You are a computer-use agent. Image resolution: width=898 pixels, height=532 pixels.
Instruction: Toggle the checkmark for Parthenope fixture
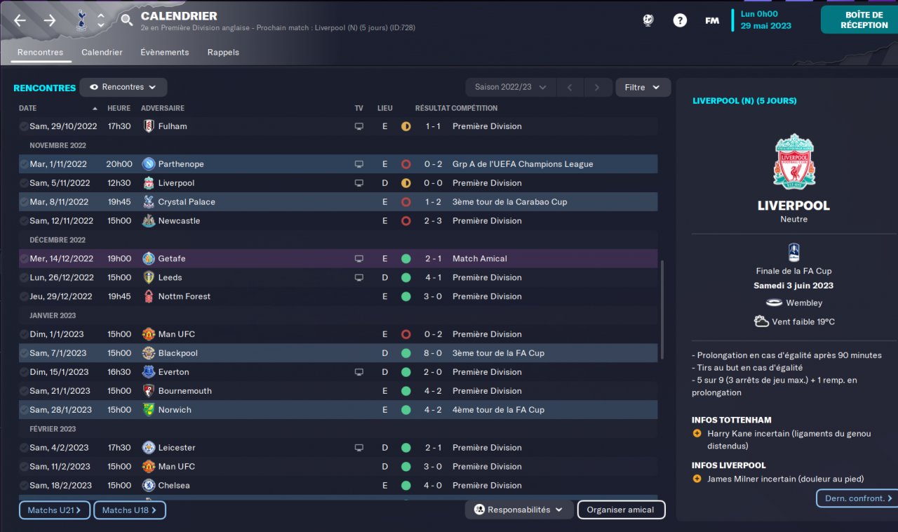click(x=24, y=164)
